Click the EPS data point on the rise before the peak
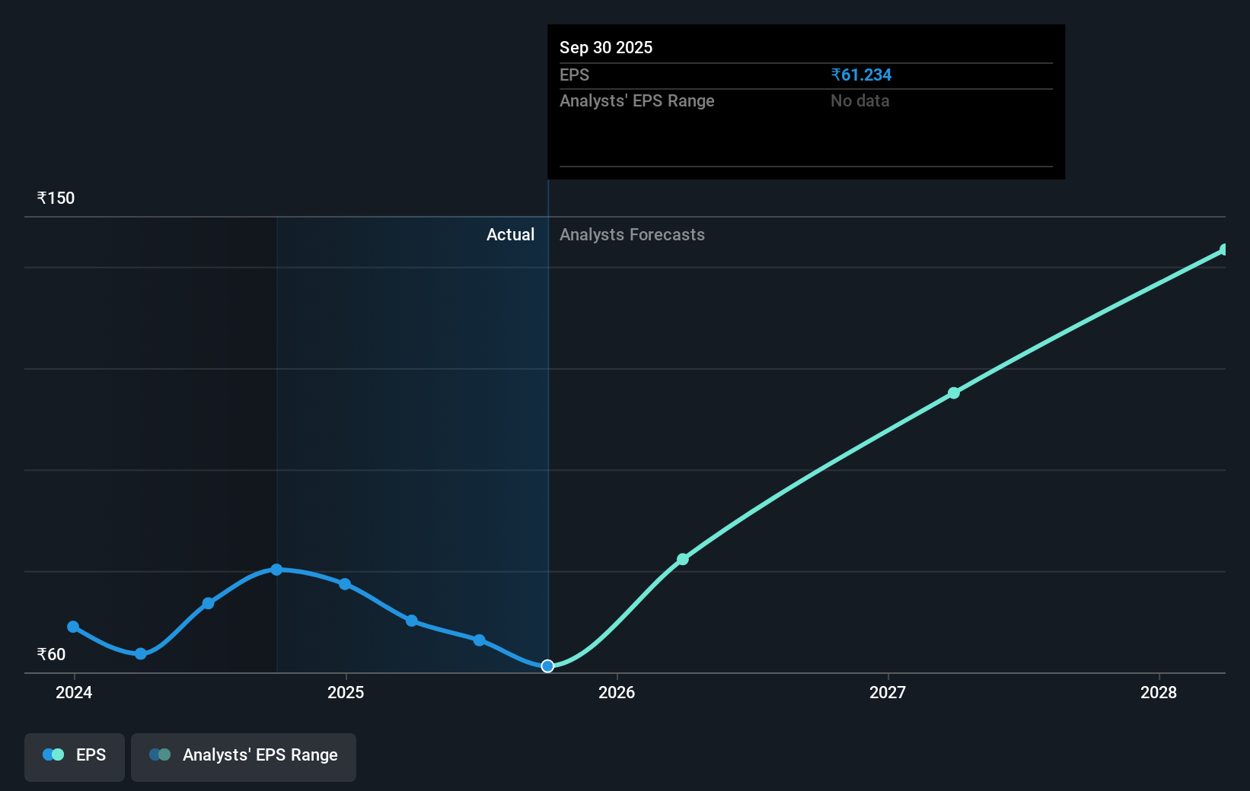1250x791 pixels. [209, 603]
